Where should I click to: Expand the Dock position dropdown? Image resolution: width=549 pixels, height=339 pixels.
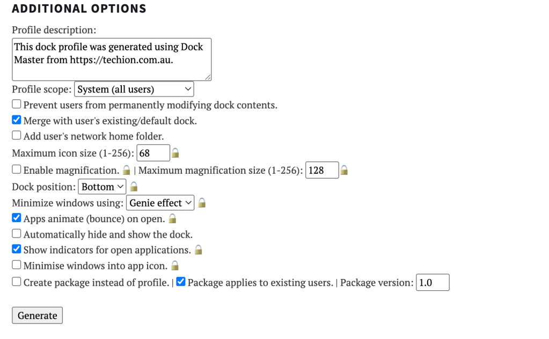tap(102, 187)
